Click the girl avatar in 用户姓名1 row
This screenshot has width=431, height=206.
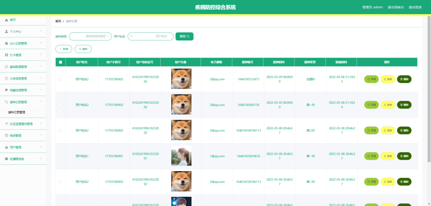coord(181,156)
